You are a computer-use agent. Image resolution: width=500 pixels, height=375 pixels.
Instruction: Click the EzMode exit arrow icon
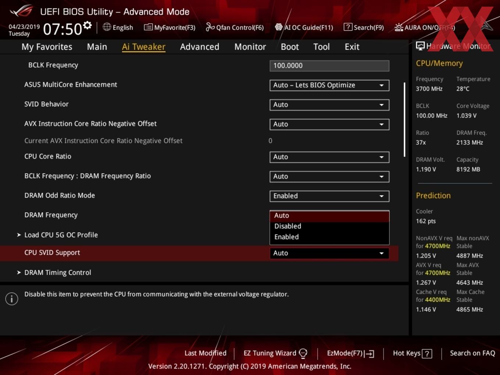pyautogui.click(x=369, y=354)
